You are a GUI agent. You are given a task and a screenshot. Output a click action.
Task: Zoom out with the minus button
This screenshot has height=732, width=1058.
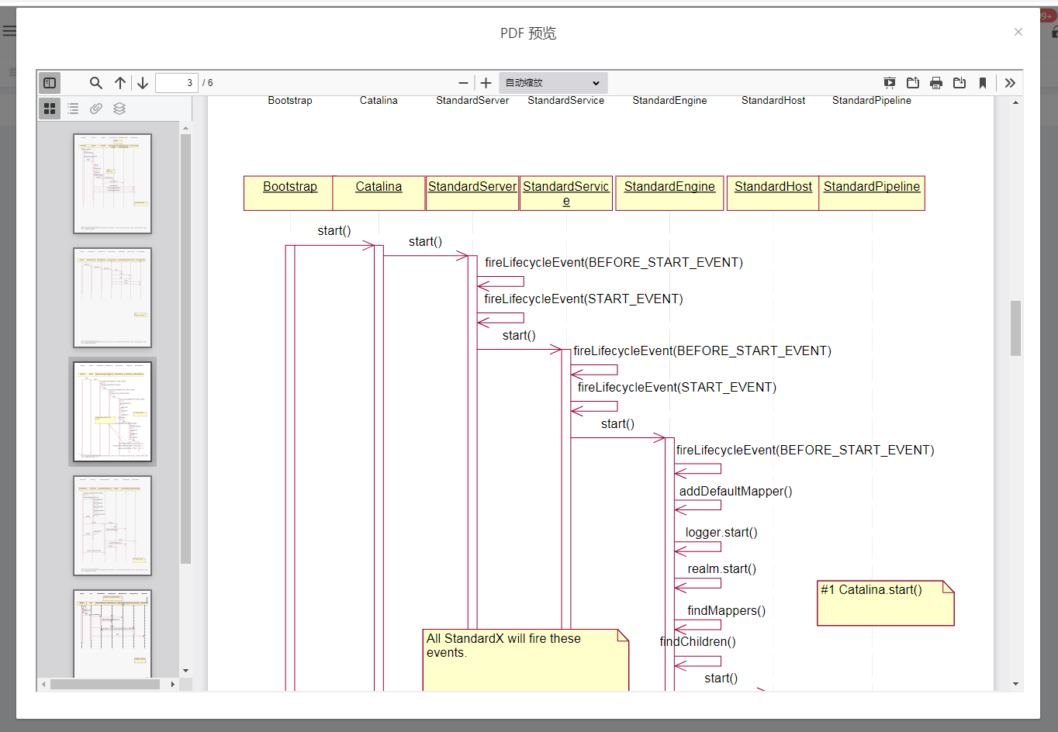[x=464, y=83]
